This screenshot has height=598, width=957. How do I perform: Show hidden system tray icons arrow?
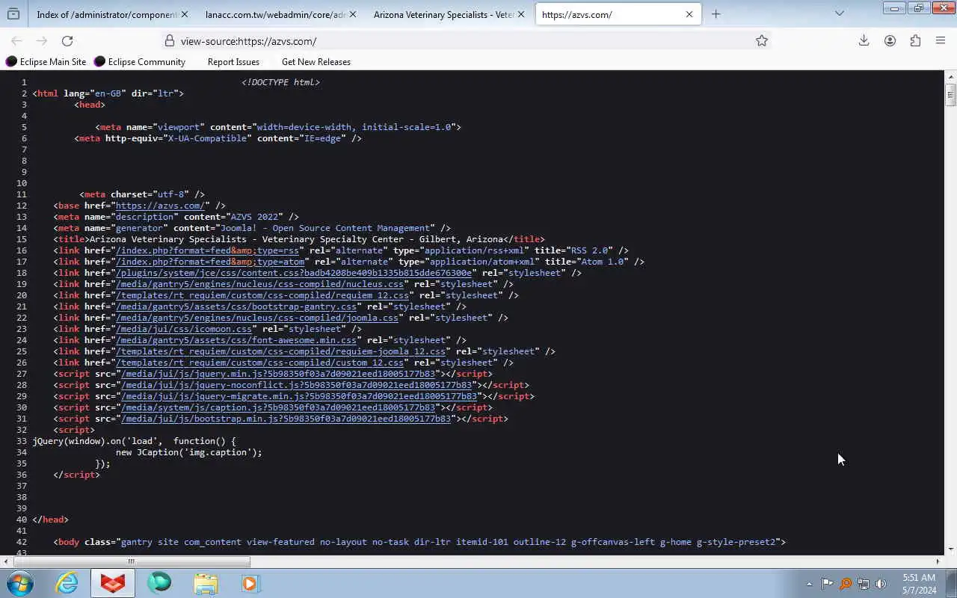[x=809, y=584]
